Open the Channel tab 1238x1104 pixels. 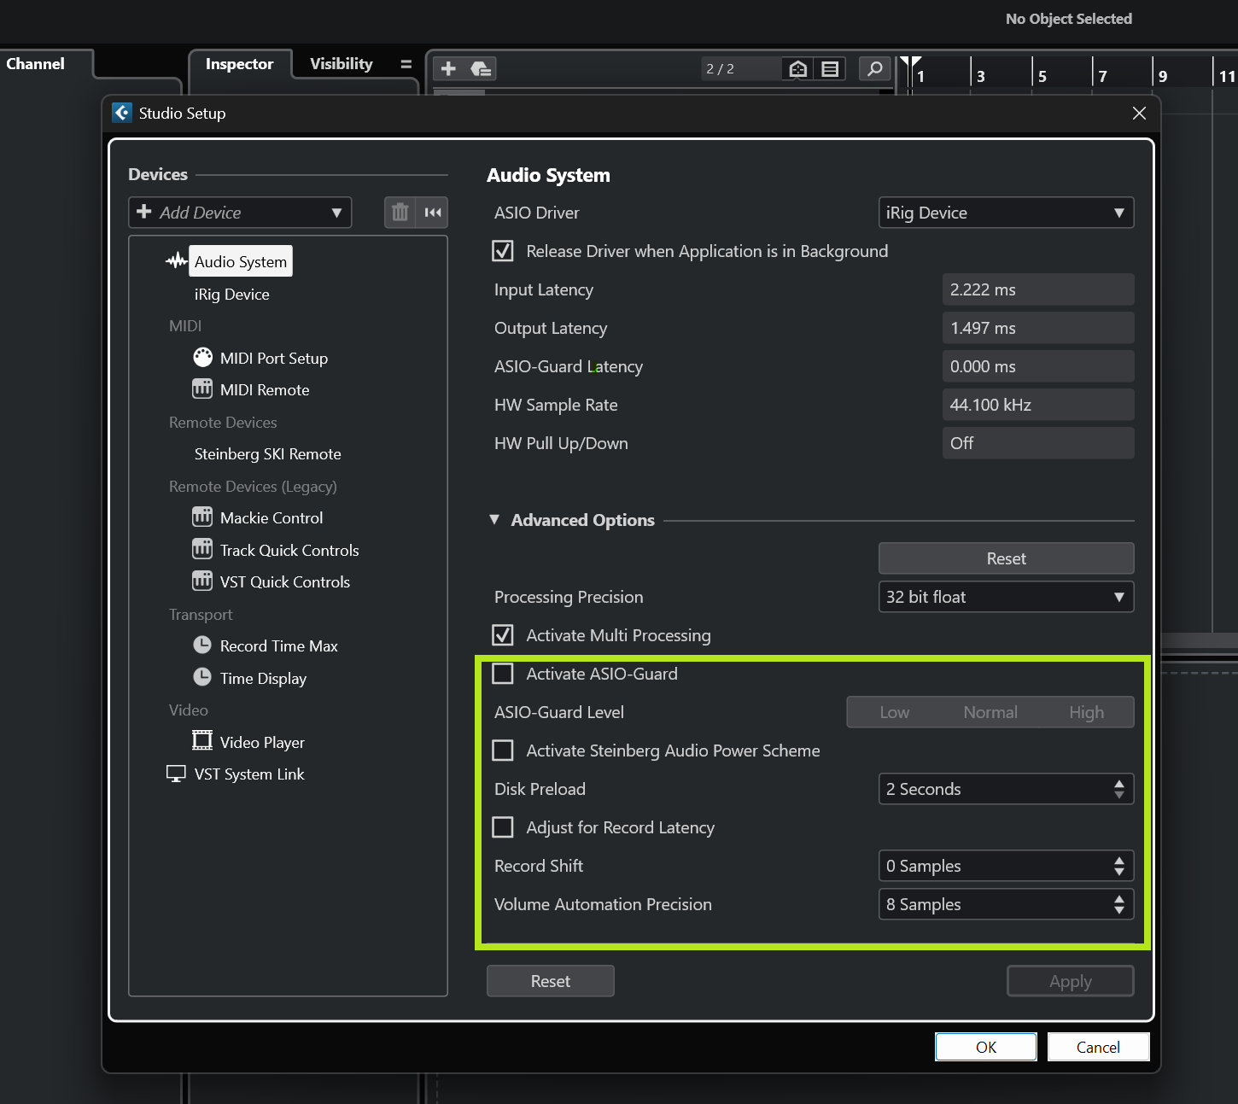point(35,64)
